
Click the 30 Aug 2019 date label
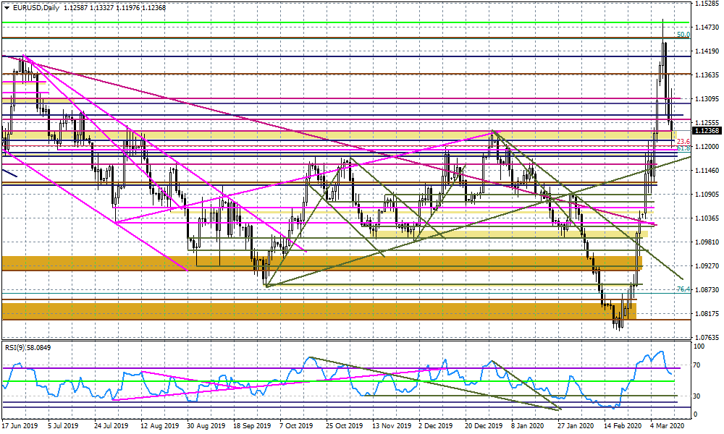coord(206,426)
